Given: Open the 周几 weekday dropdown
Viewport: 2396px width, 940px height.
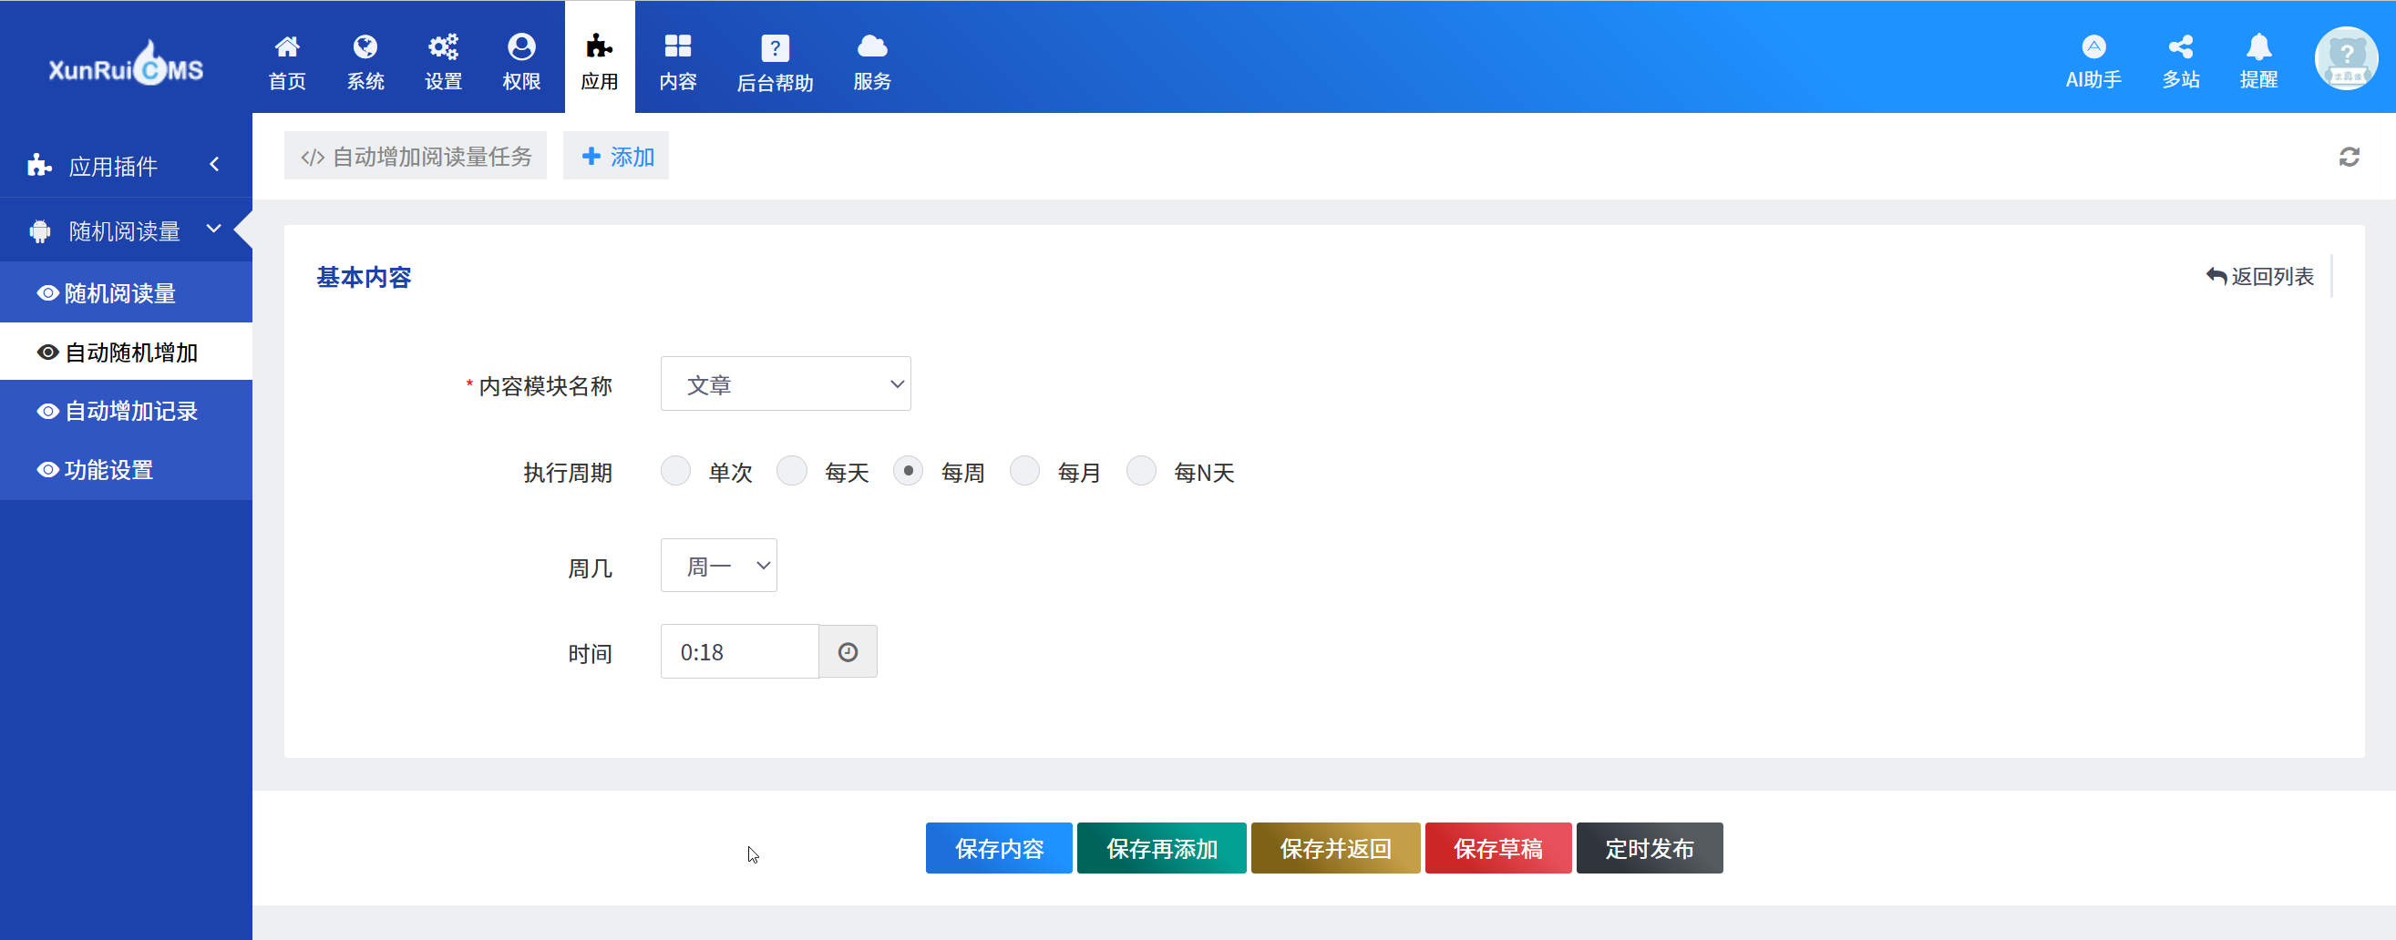Looking at the screenshot, I should (718, 566).
